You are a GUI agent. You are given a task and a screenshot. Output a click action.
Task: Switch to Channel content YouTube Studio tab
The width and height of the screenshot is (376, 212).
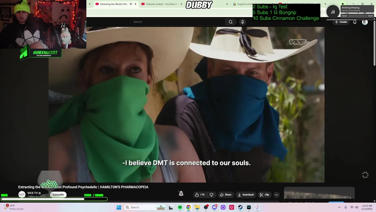click(x=161, y=4)
